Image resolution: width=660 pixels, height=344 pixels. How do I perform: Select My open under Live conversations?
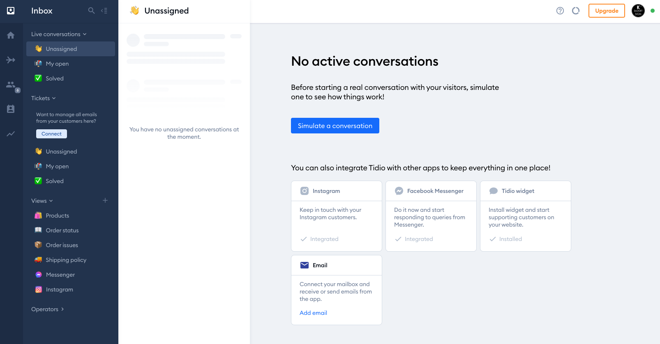coord(71,64)
